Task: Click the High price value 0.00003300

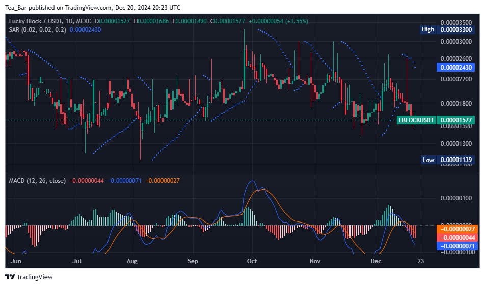Action: 455,29
